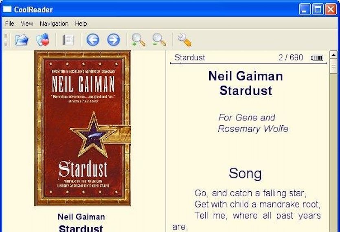Screen dimensions: 340x232
Task: Open a book file with the folder icon
Action: pos(22,39)
